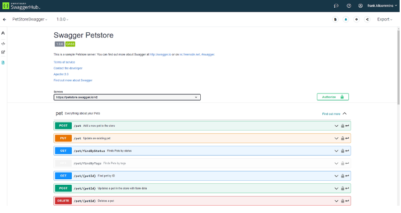Image resolution: width=401 pixels, height=213 pixels.
Task: Collapse the pet section chevron
Action: click(x=344, y=114)
